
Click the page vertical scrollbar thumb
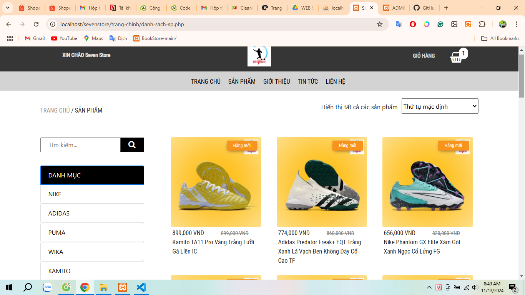522,76
